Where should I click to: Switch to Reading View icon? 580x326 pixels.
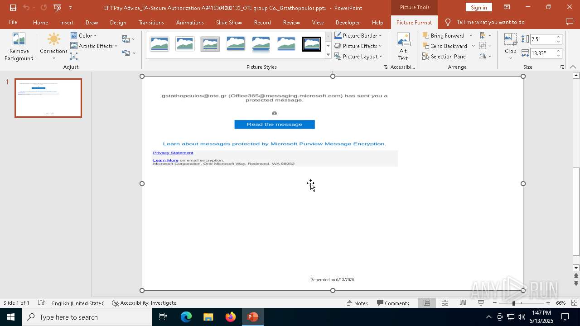463,303
